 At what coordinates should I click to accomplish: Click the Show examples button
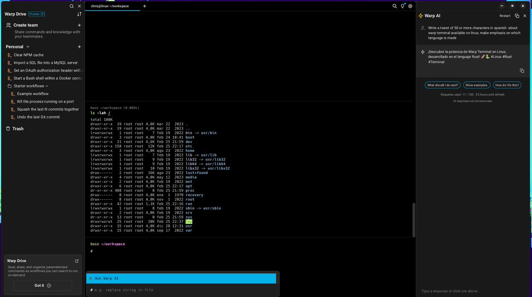[477, 85]
